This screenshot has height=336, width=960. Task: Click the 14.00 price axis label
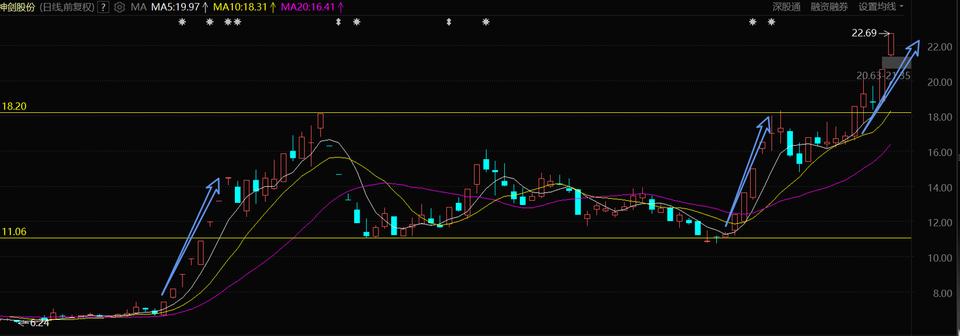(x=939, y=187)
